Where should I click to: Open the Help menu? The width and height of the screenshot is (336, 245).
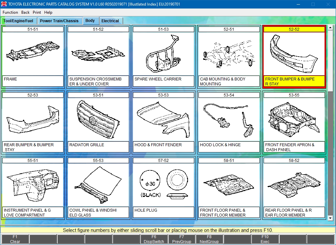(48, 12)
